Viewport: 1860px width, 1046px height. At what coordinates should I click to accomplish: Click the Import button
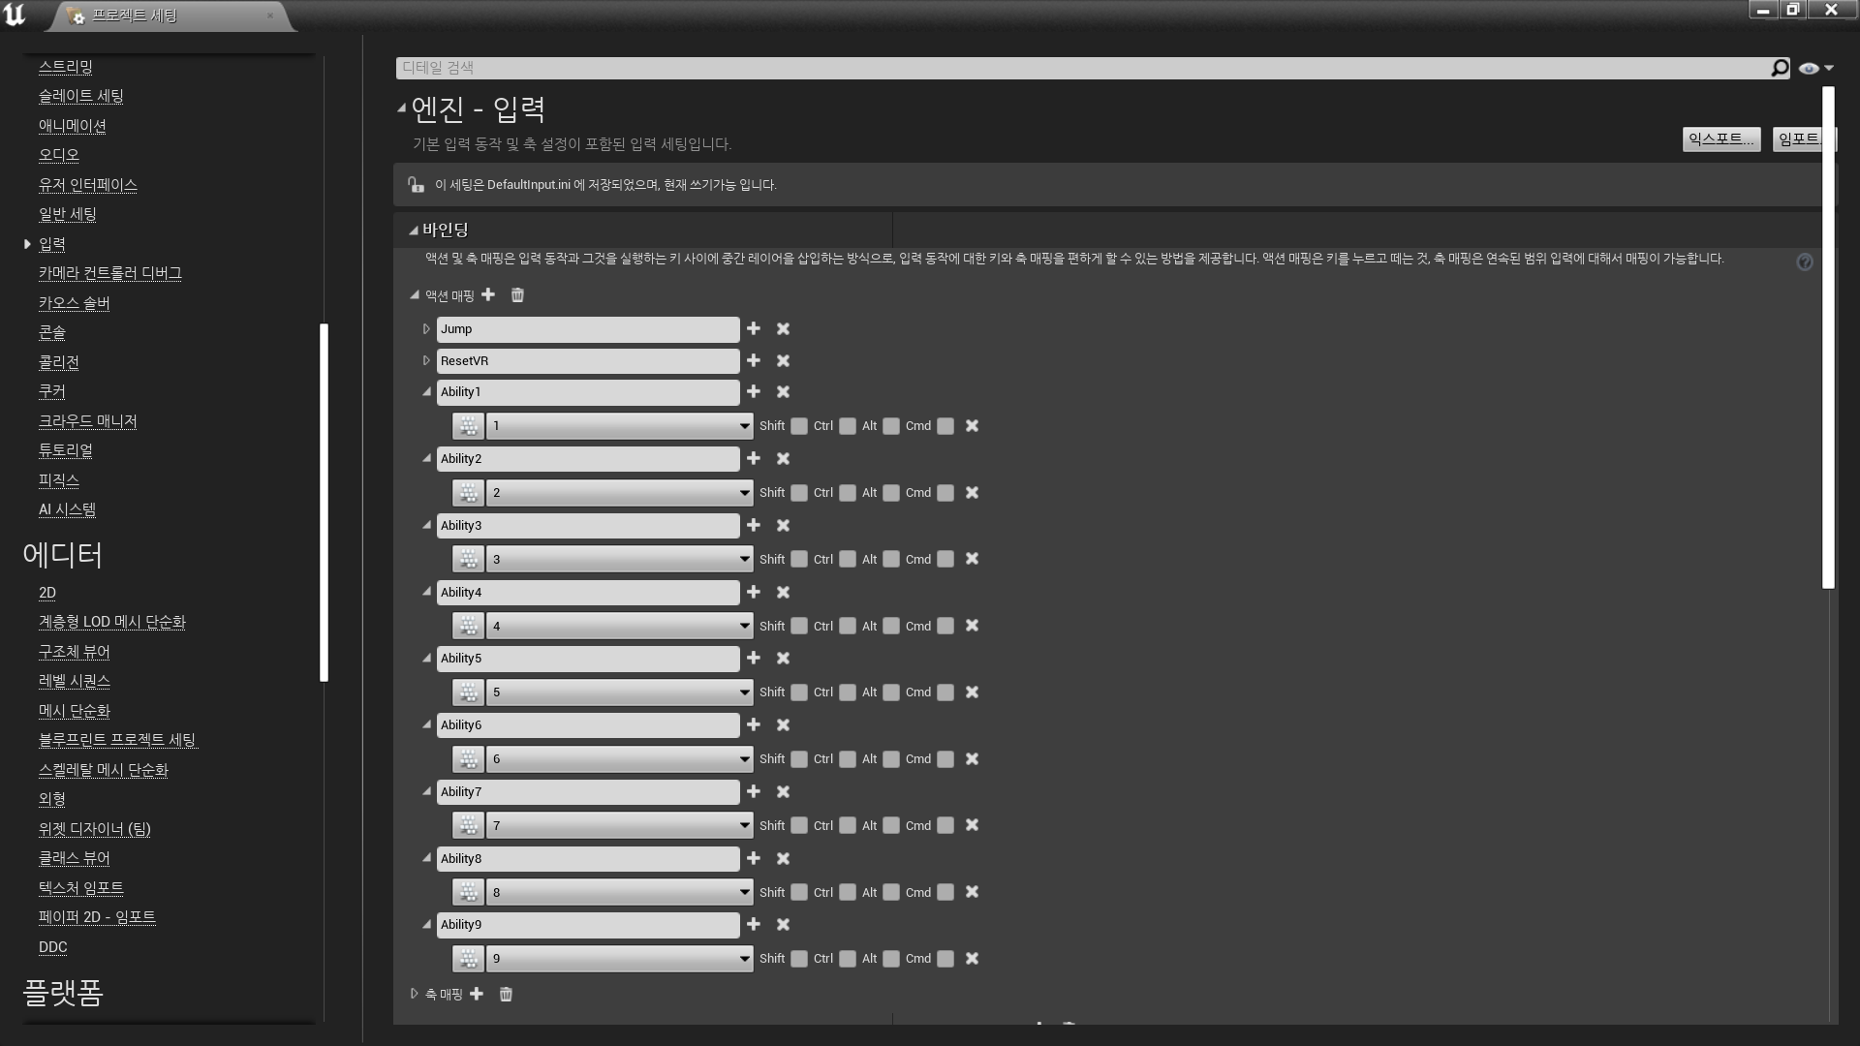[1798, 139]
